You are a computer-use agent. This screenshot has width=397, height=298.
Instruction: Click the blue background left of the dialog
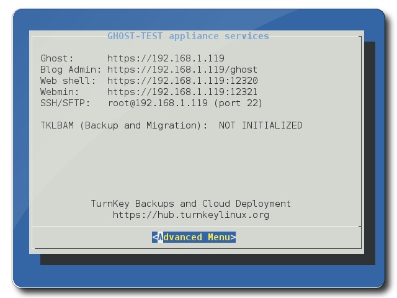tap(21, 149)
